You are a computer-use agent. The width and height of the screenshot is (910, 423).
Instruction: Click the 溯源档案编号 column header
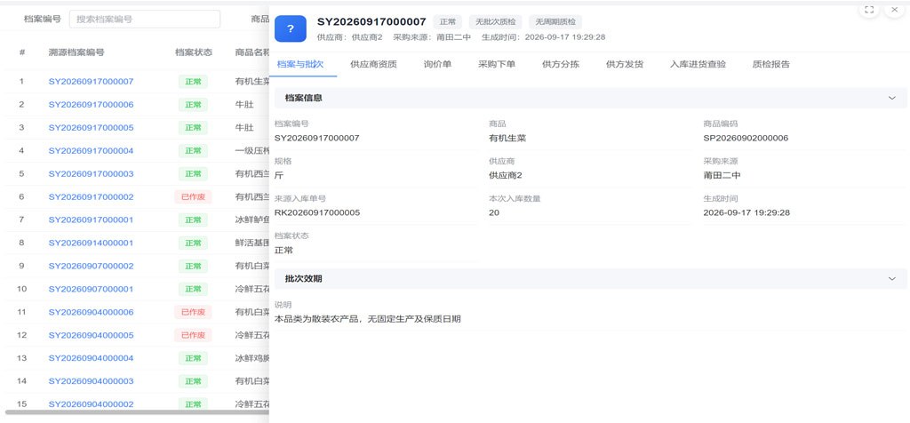click(x=76, y=52)
